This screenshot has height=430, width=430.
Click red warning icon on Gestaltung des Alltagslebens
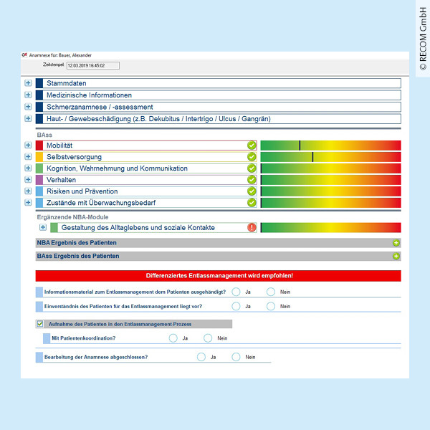click(x=252, y=227)
